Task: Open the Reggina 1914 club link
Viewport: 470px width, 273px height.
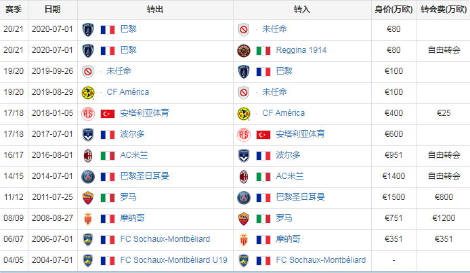Action: [x=301, y=50]
